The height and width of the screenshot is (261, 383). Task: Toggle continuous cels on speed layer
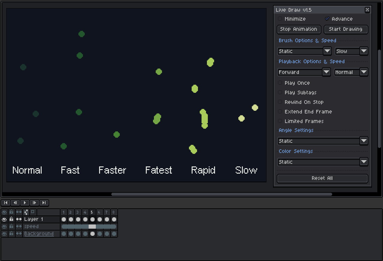pos(19,227)
